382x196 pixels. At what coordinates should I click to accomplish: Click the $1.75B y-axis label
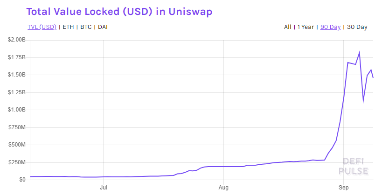pos(17,57)
